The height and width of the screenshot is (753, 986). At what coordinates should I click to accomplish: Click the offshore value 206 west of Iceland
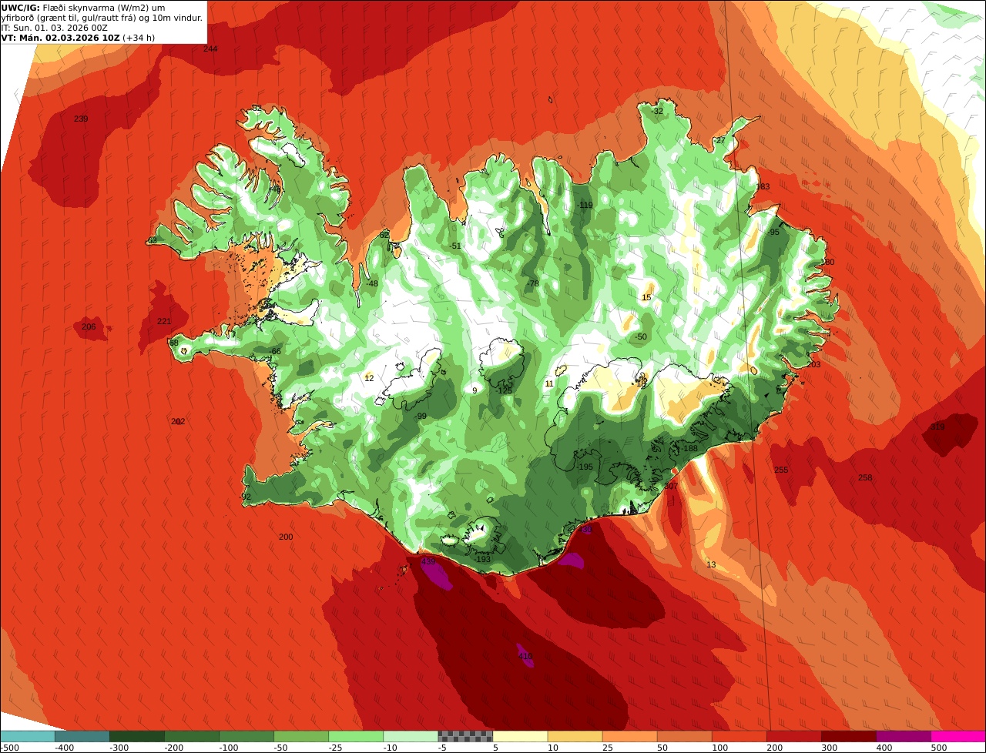pos(89,327)
